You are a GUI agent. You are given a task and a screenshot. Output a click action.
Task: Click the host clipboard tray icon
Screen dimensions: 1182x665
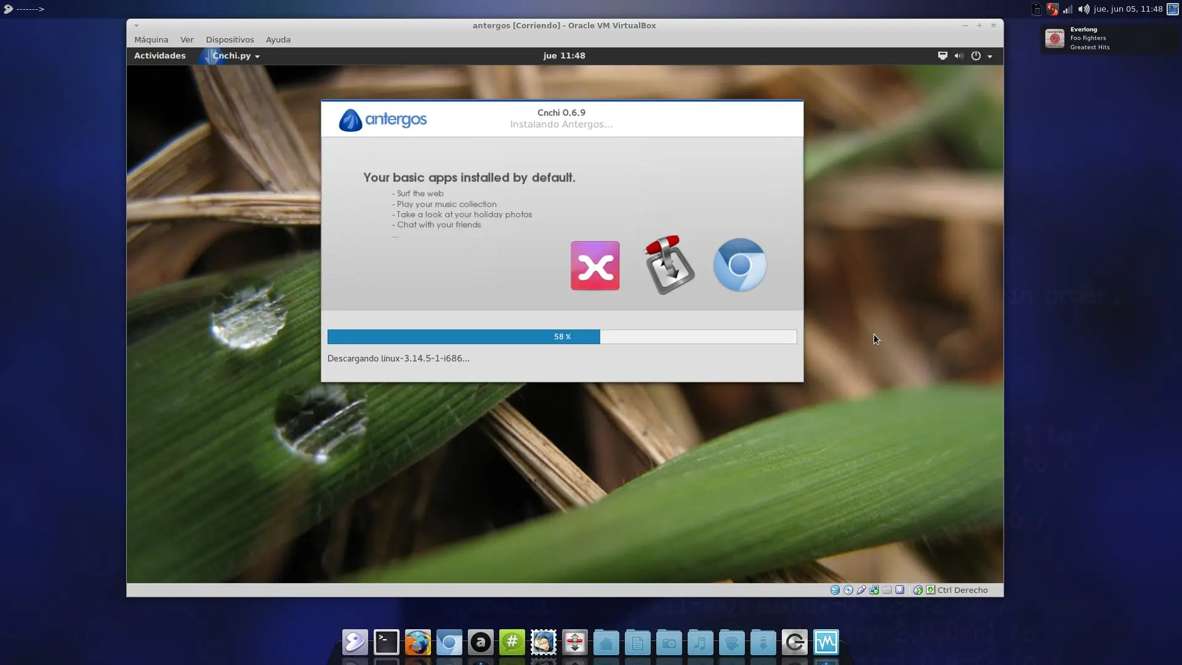pyautogui.click(x=1037, y=9)
